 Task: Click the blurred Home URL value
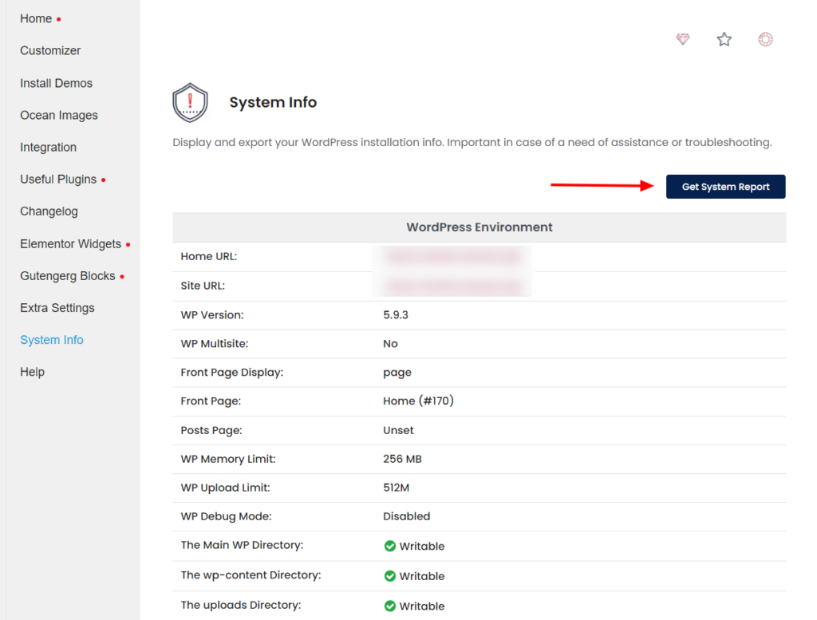point(453,257)
